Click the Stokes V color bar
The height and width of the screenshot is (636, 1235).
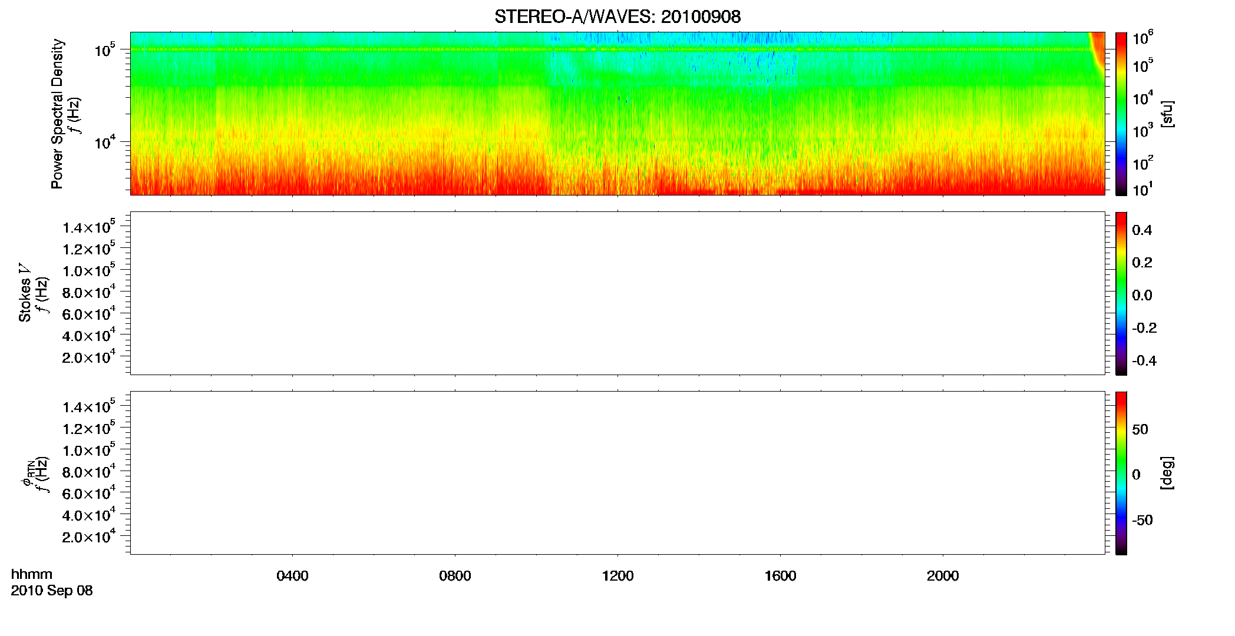(1121, 293)
